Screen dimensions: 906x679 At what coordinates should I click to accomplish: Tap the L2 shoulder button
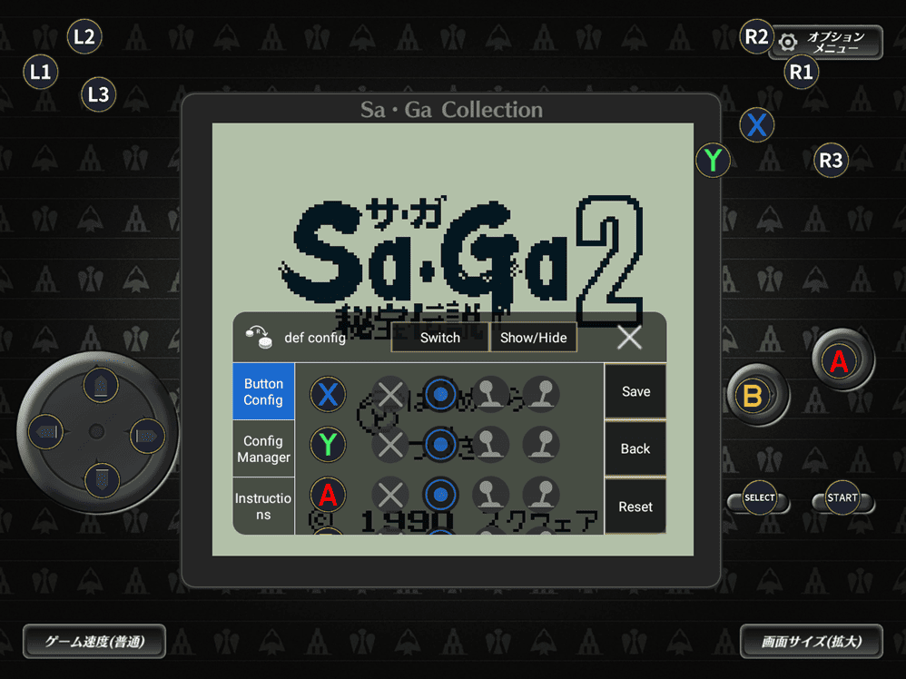tap(84, 37)
